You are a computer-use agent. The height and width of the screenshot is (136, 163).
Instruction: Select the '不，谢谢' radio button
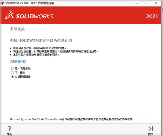click(12, 73)
